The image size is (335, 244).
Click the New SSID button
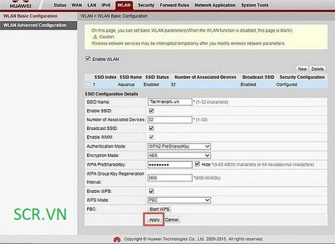click(x=302, y=69)
